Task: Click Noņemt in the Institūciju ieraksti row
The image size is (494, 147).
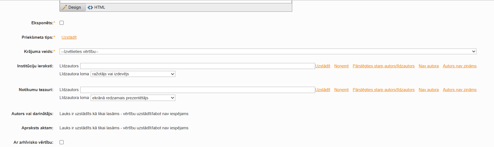Action: 341,66
